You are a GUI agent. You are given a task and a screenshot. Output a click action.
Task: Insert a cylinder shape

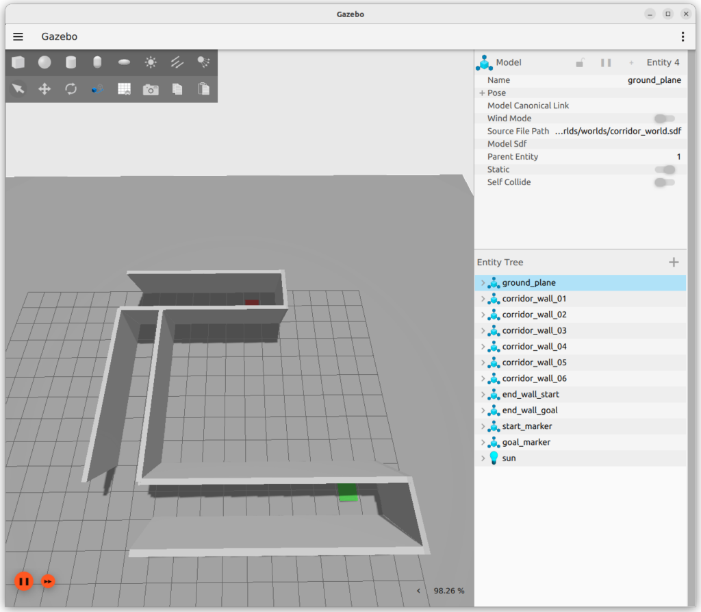click(x=71, y=62)
